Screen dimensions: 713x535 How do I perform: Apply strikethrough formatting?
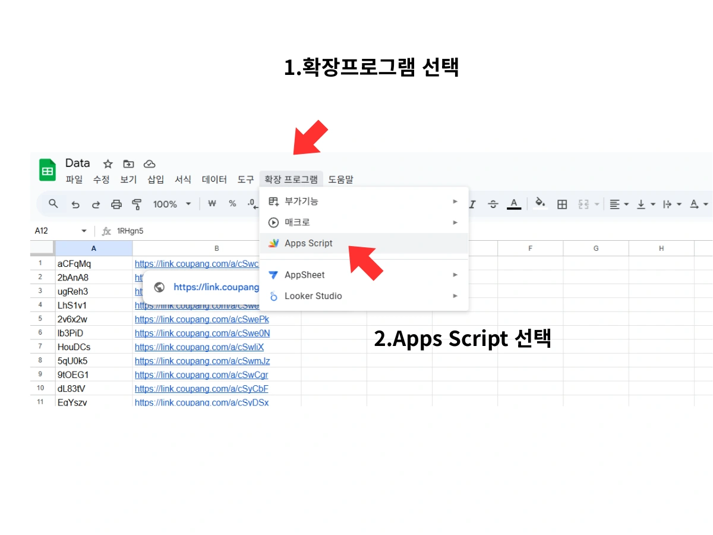tap(493, 204)
